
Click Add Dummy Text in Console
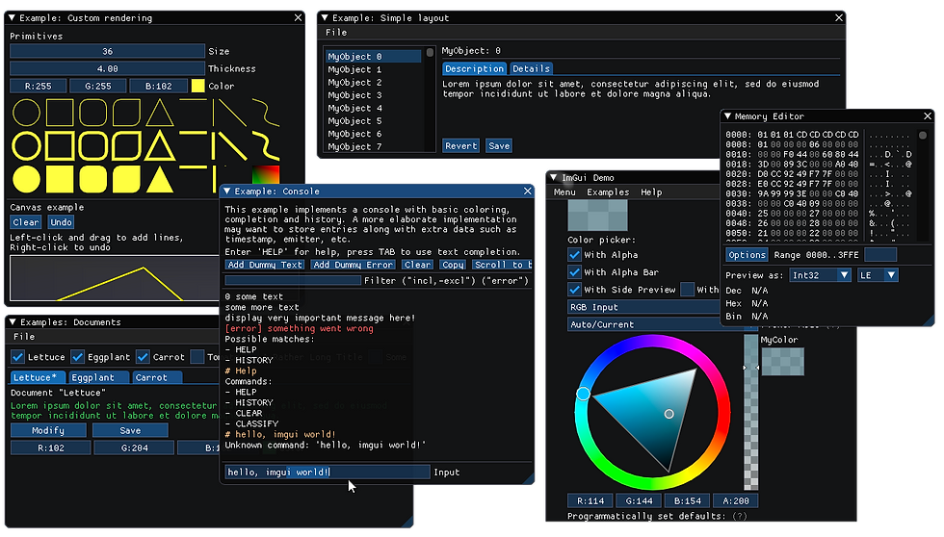[x=265, y=265]
